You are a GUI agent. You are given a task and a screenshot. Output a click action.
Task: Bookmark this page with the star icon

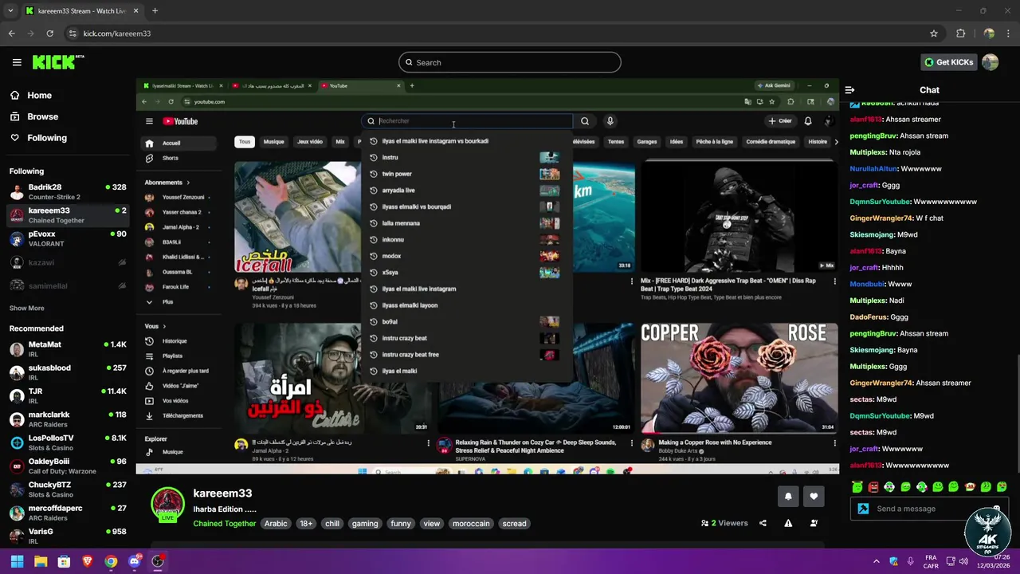coord(934,33)
